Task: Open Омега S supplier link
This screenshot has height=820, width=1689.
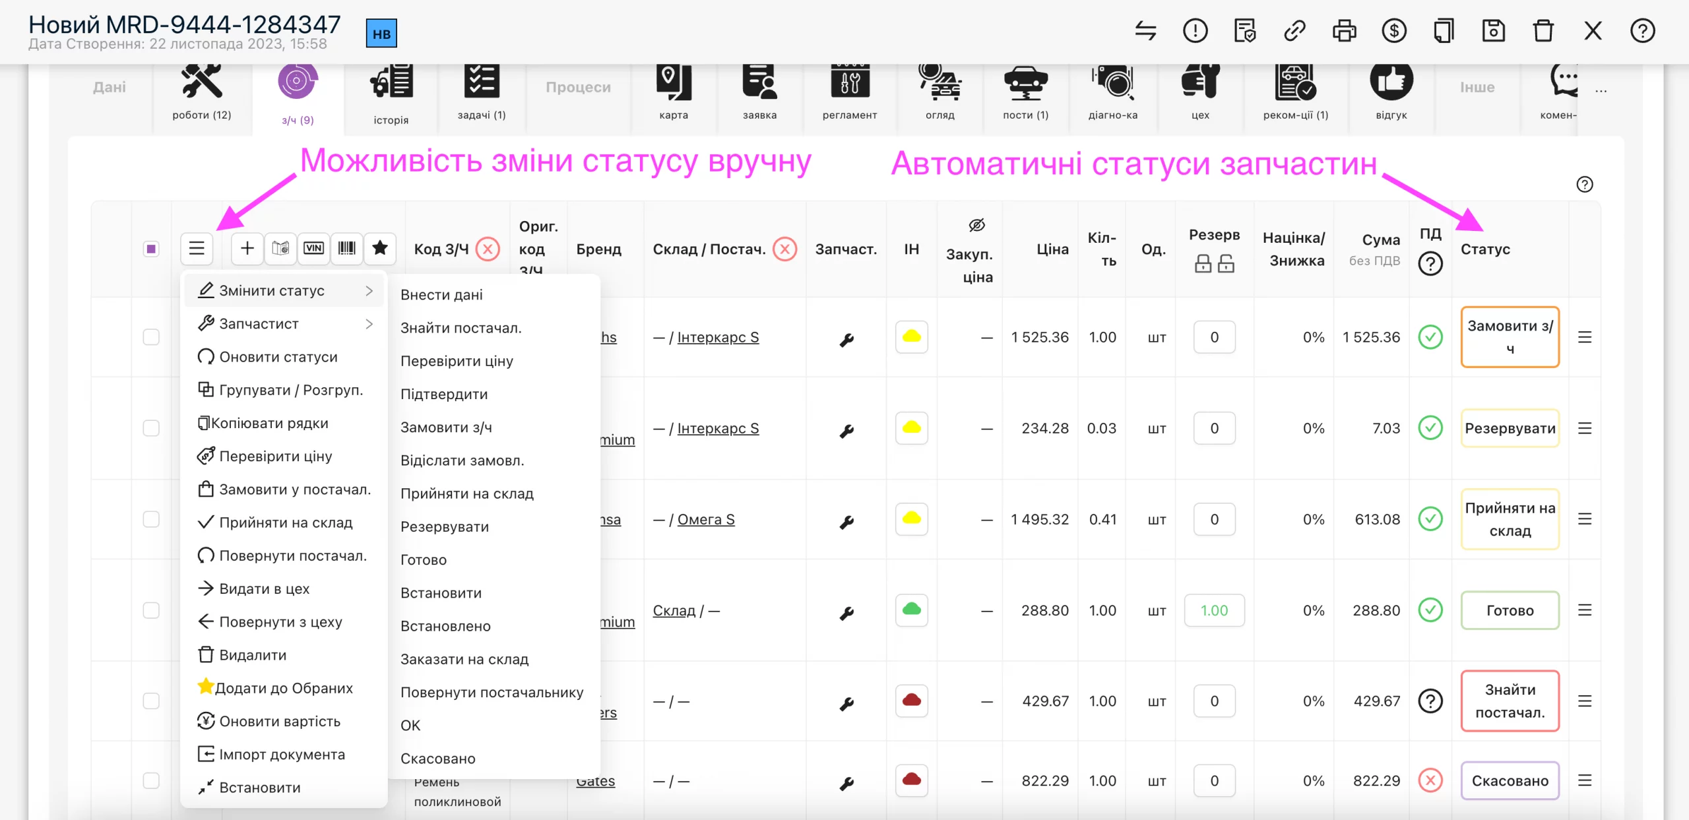Action: [706, 519]
